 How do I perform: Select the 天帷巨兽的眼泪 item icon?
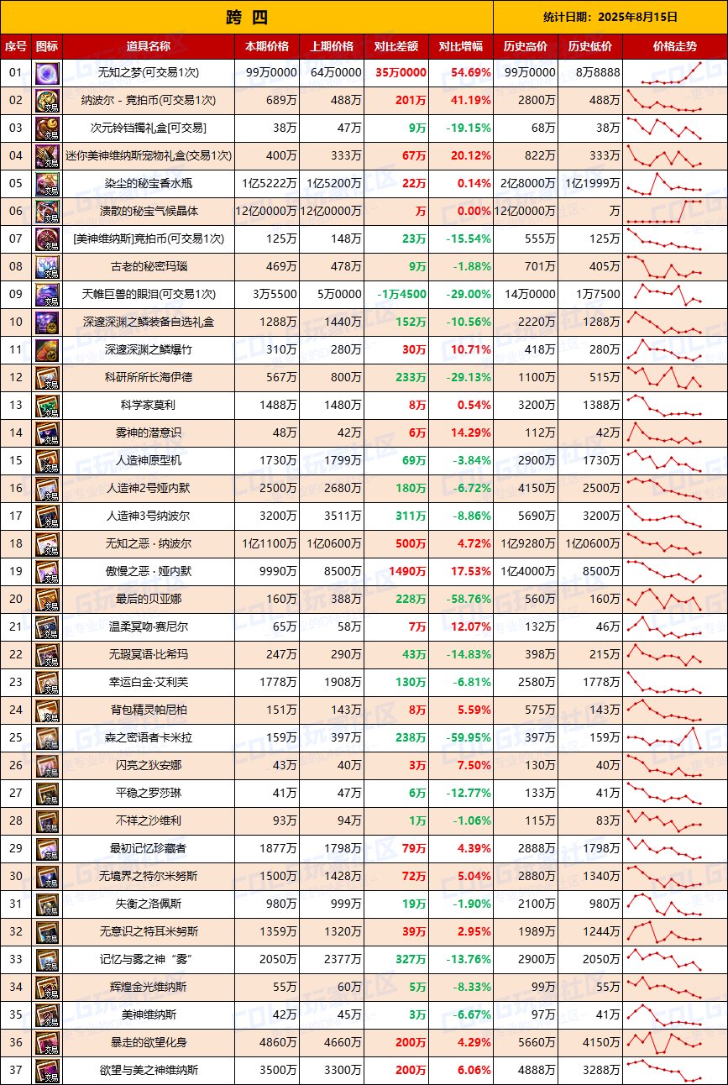pyautogui.click(x=47, y=295)
